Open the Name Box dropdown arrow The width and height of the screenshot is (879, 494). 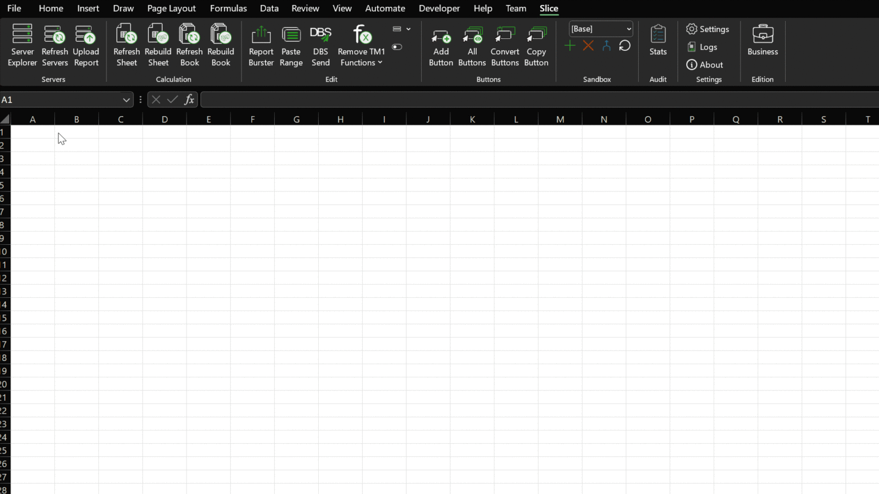126,99
